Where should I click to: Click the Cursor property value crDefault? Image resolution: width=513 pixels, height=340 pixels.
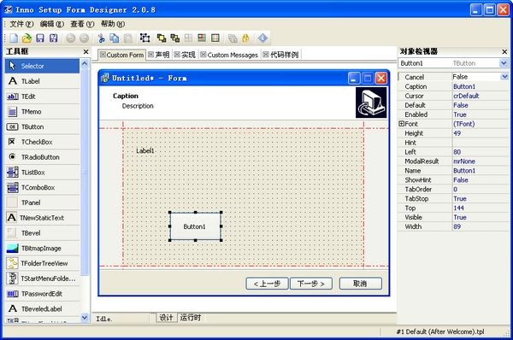481,96
